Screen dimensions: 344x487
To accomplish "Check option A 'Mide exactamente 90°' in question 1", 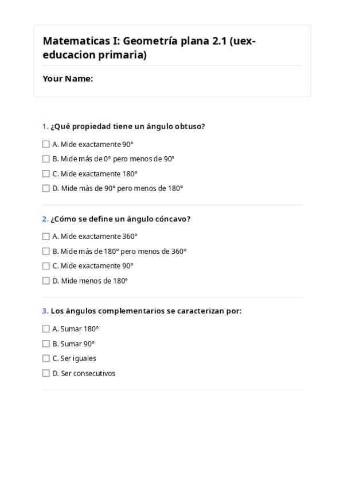I will coord(46,144).
